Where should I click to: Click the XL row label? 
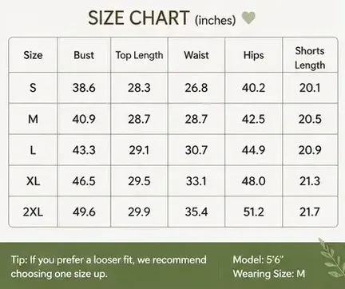(x=33, y=181)
